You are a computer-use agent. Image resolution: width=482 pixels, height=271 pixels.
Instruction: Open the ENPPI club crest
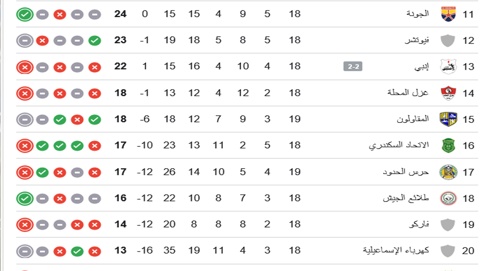[x=447, y=67]
